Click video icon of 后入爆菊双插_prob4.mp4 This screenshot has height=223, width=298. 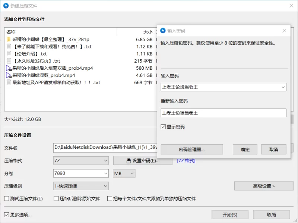tap(9, 68)
